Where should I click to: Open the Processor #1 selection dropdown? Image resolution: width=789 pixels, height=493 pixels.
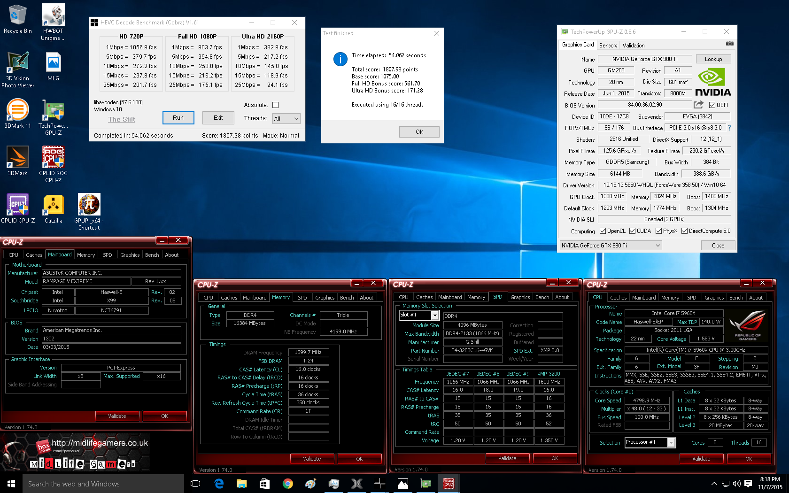pyautogui.click(x=650, y=442)
